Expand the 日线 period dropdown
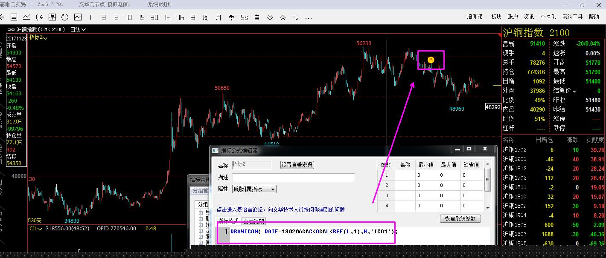This screenshot has height=258, width=606. click(x=78, y=29)
